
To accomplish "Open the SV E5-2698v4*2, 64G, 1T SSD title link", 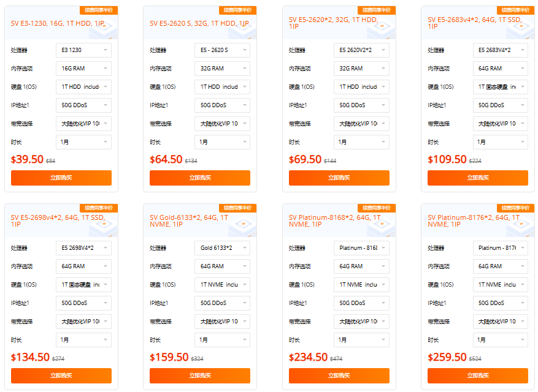I will tap(57, 221).
